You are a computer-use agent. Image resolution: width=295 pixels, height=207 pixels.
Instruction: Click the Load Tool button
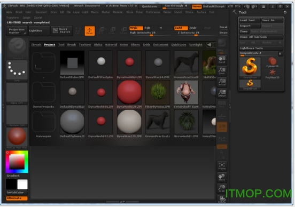click(250, 20)
